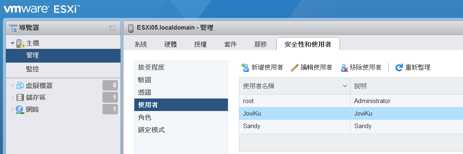
Task: Click the Administrator description cell
Action: tap(407, 101)
